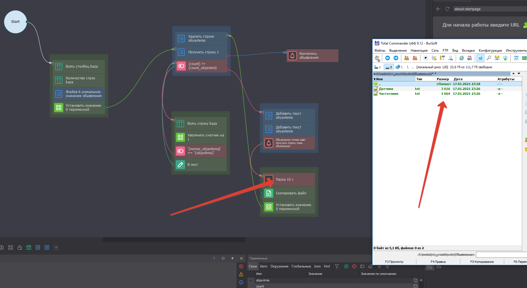The width and height of the screenshot is (527, 288).
Task: Select 'Удалить строки obyavlenie' action
Action: click(201, 39)
